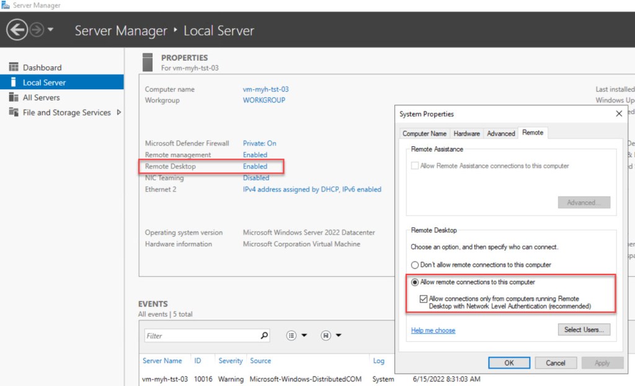Image resolution: width=635 pixels, height=386 pixels.
Task: Switch to the Computer Name tab
Action: click(424, 133)
